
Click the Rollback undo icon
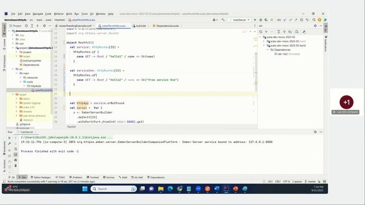(307, 20)
